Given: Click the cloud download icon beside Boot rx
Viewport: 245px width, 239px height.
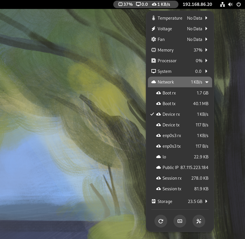Looking at the screenshot, I should pos(159,93).
